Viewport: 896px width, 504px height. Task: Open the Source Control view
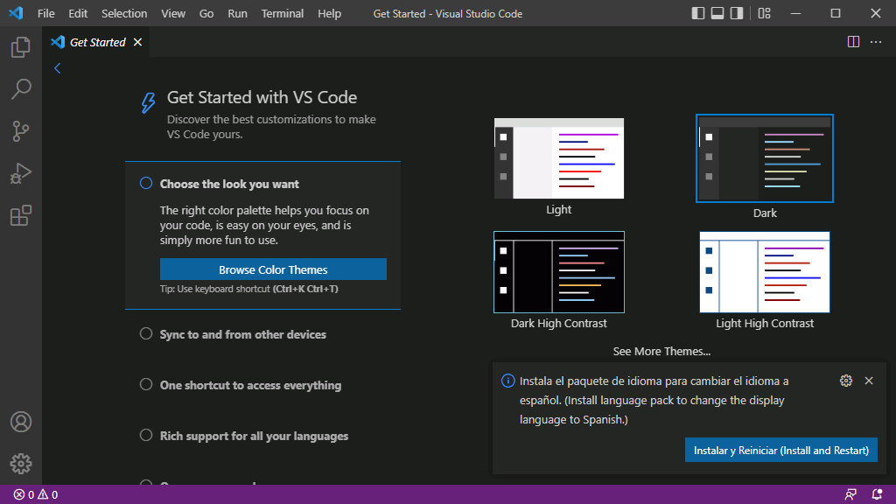pyautogui.click(x=21, y=131)
